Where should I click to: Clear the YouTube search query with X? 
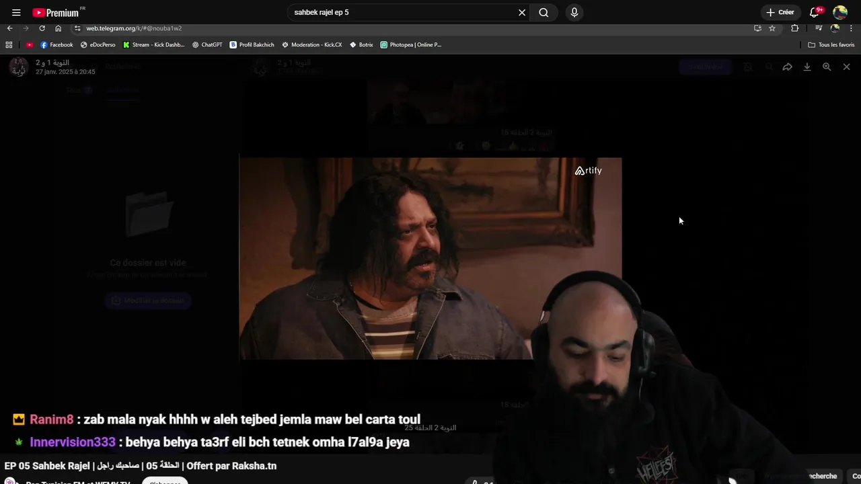[522, 12]
